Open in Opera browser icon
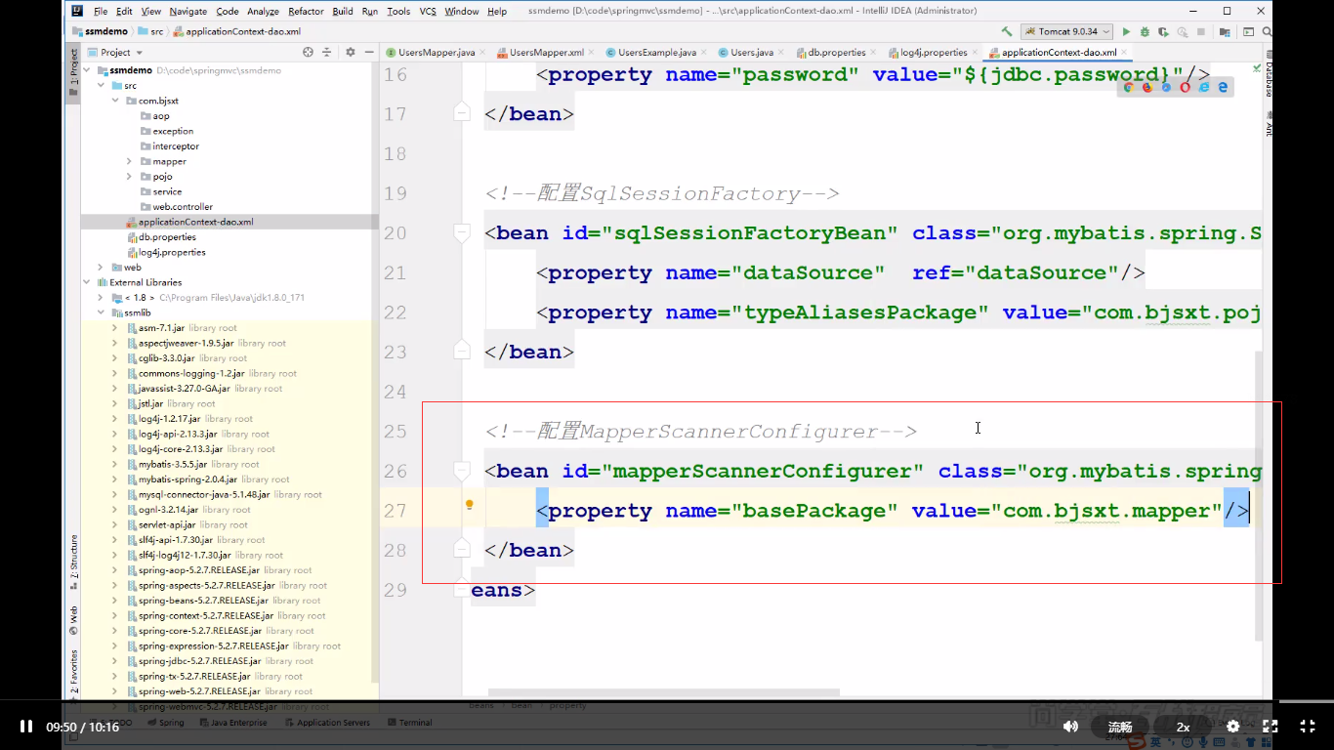The width and height of the screenshot is (1334, 750). [x=1186, y=87]
